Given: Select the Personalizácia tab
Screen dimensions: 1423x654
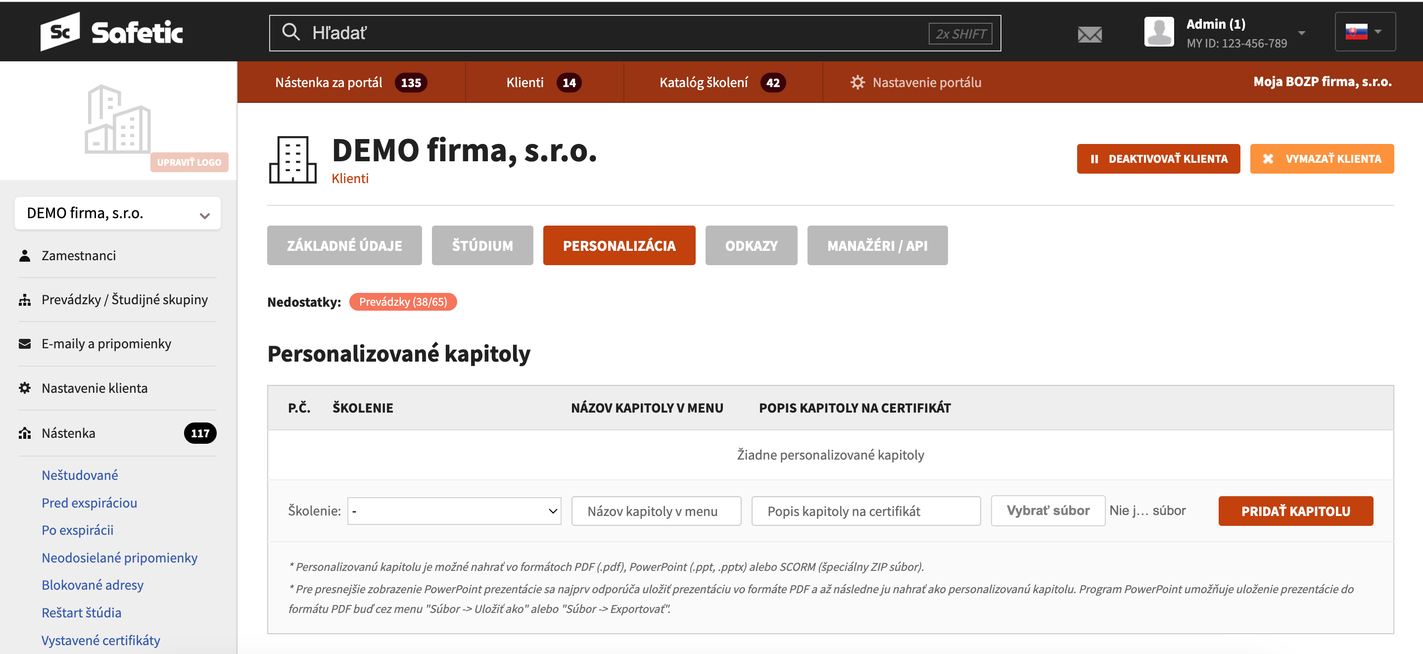Looking at the screenshot, I should [x=618, y=245].
